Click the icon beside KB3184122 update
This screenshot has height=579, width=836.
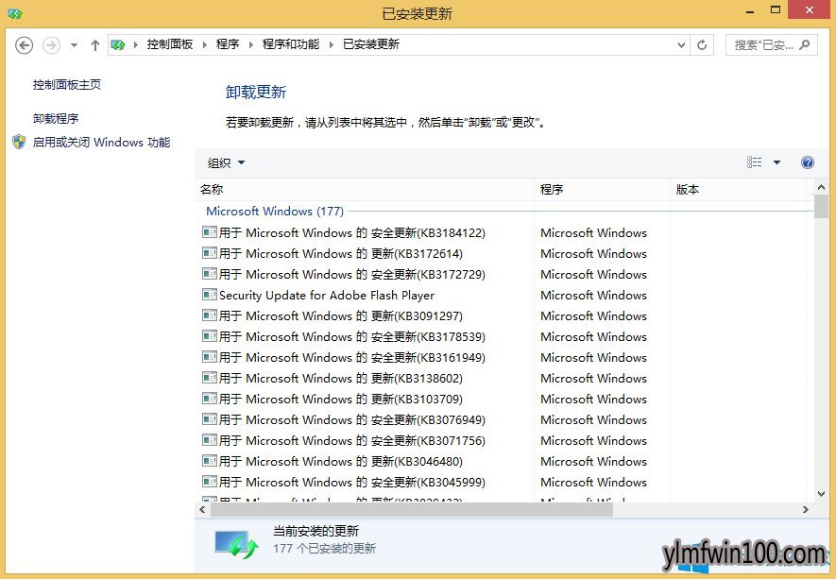[210, 232]
